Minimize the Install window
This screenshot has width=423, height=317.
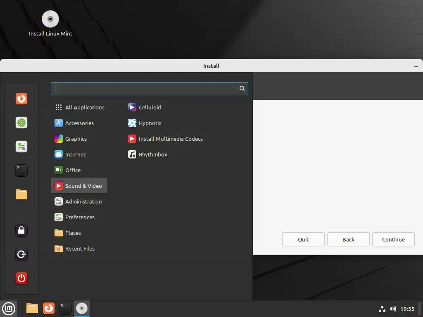coord(416,66)
